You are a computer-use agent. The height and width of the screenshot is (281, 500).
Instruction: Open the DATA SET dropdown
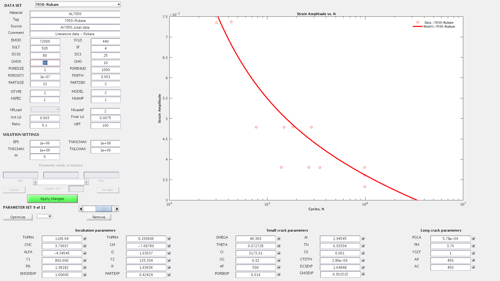[x=77, y=4]
